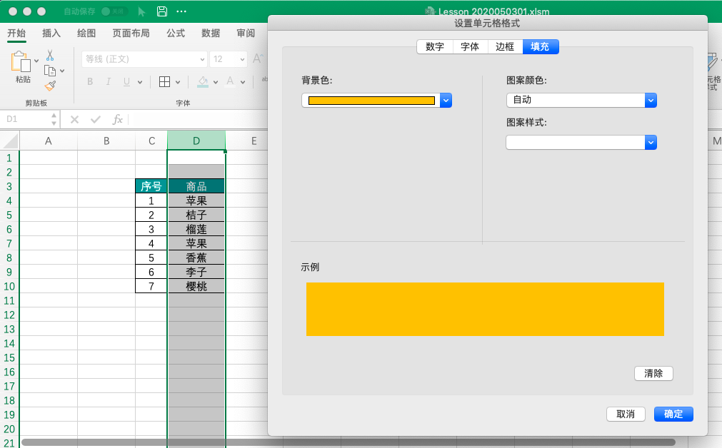Open the 审阅 ribbon tab
The image size is (722, 448).
246,33
